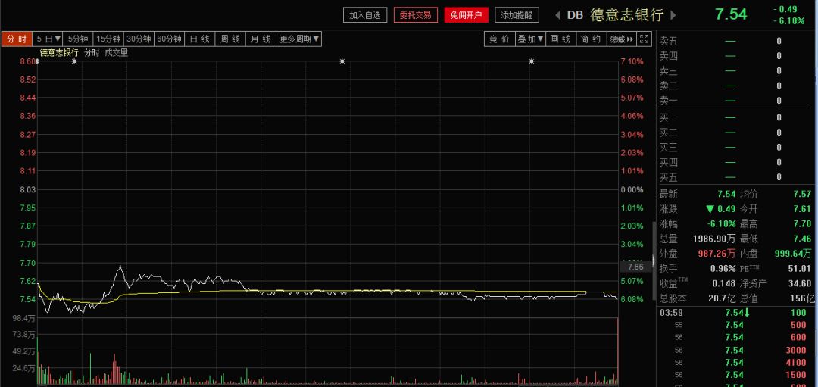Screen dimensions: 818x387
Task: Click the 98.4万 volume axis label
Action: tap(23, 317)
